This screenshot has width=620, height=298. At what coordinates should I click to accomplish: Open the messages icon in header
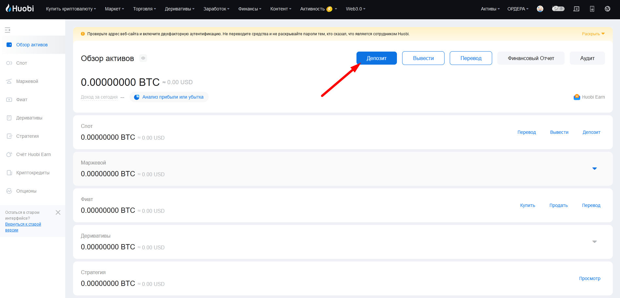[576, 9]
